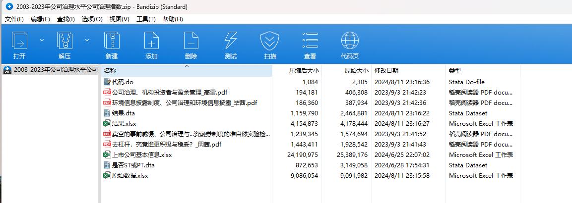The width and height of the screenshot is (572, 203).
Task: Sort by the 修改日期 column header
Action: point(408,71)
